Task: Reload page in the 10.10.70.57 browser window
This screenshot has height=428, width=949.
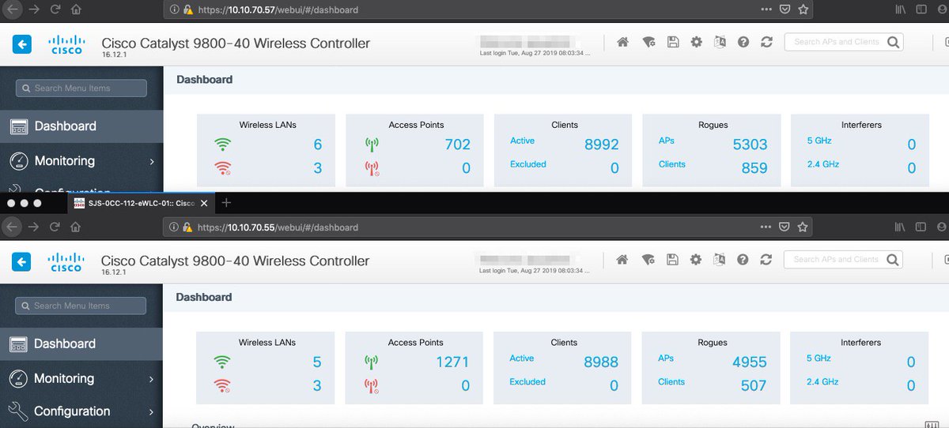Action: pos(55,10)
